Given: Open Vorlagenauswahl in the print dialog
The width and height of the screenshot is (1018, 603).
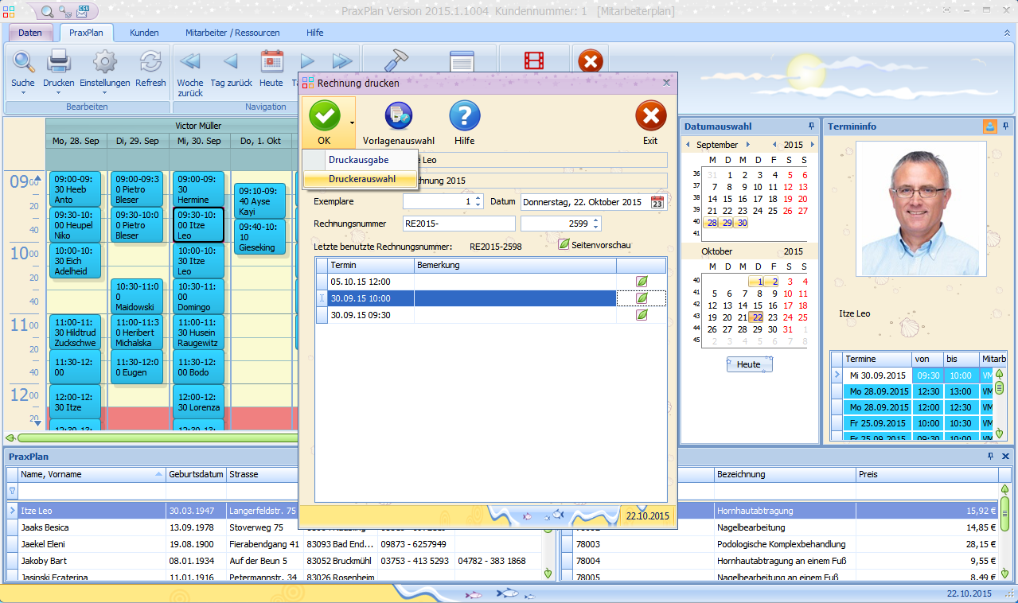Looking at the screenshot, I should pyautogui.click(x=399, y=117).
